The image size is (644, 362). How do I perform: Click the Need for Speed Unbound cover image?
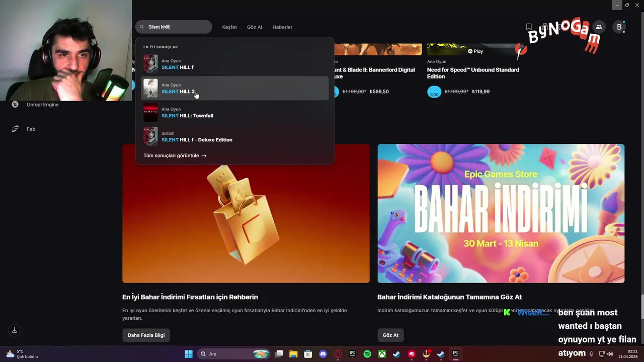coord(474,49)
